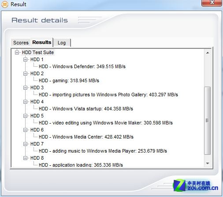Image resolution: width=223 pixels, height=197 pixels.
Task: Collapse the HDD 5 node
Action: pos(26,116)
